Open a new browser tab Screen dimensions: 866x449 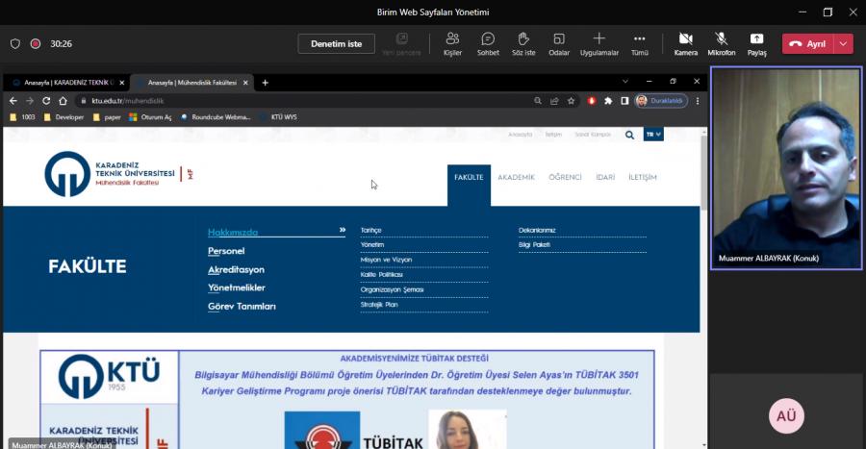tap(266, 83)
